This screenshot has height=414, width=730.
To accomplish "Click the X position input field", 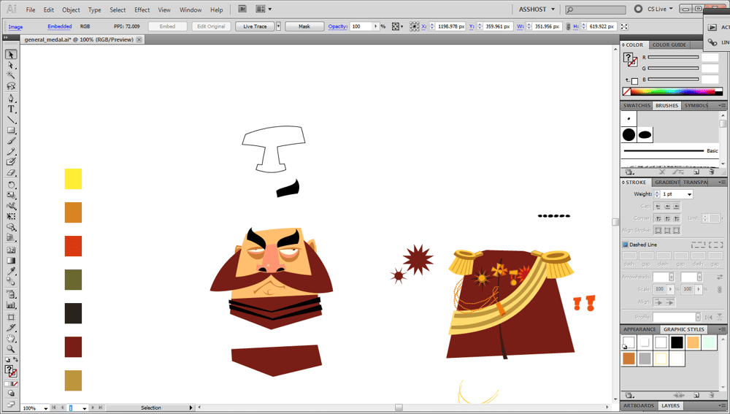I will pos(450,26).
